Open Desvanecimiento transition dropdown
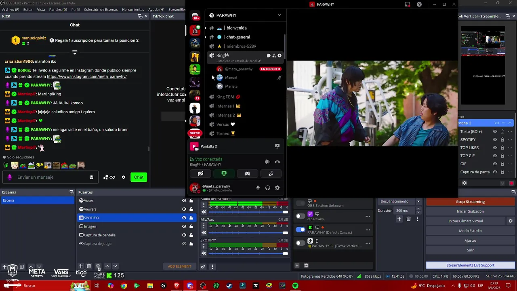 [400, 201]
